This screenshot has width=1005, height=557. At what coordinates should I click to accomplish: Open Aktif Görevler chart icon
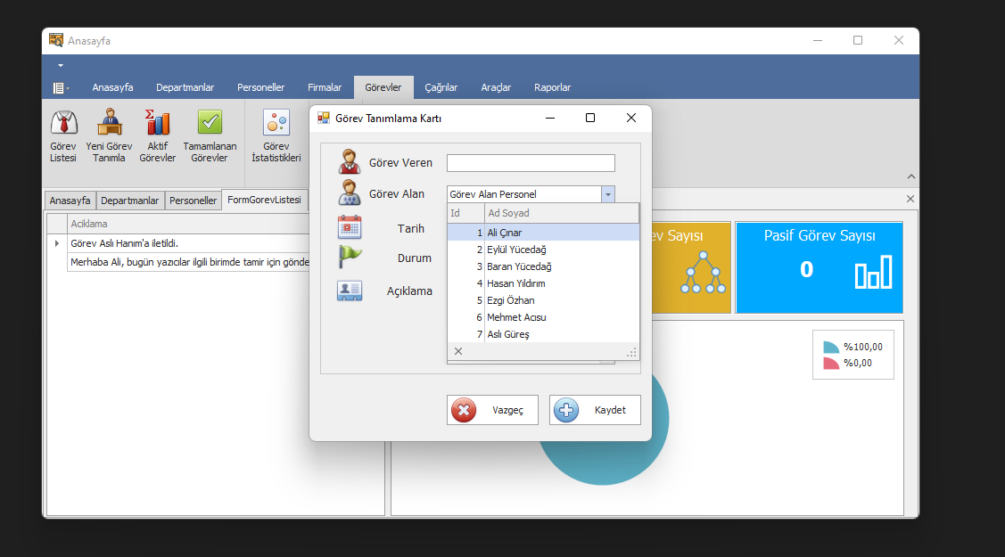pyautogui.click(x=157, y=122)
